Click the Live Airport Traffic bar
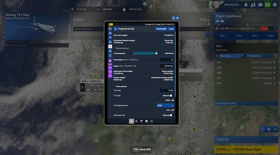Image resolution: width=280 pixels, height=155 pixels. click(246, 103)
